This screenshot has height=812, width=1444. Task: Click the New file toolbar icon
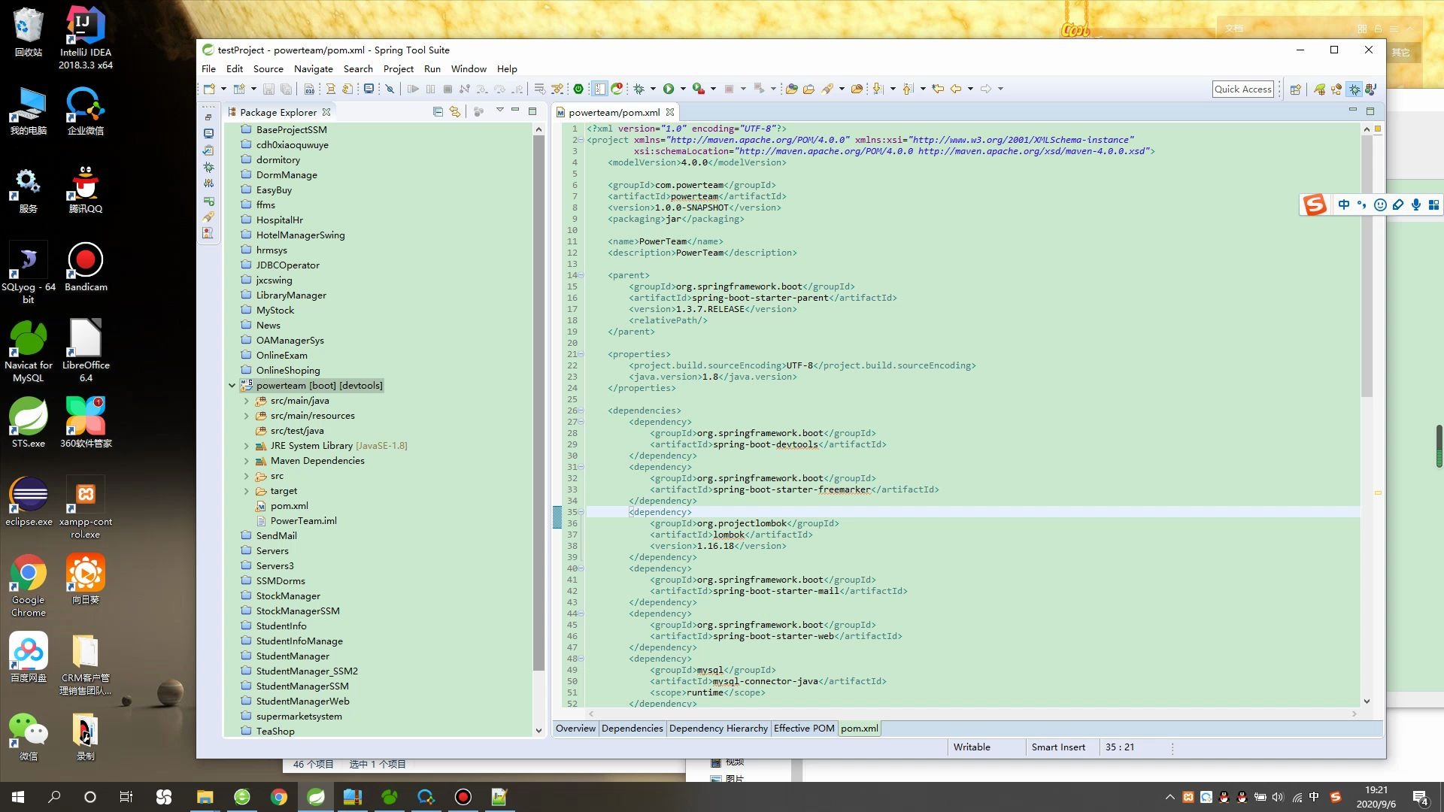pyautogui.click(x=209, y=89)
